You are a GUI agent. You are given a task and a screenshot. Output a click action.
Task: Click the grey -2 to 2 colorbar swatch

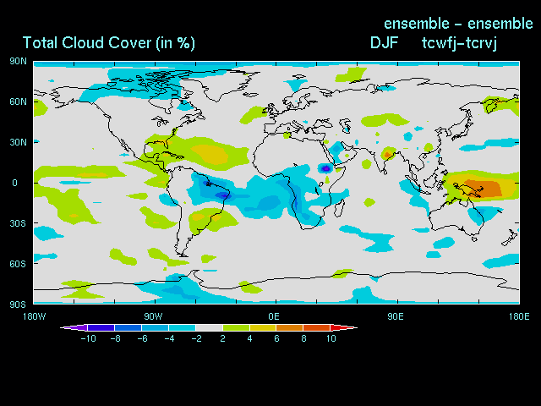(209, 327)
